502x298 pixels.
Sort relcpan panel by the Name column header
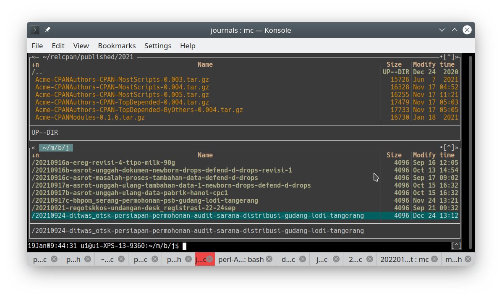[x=205, y=65]
